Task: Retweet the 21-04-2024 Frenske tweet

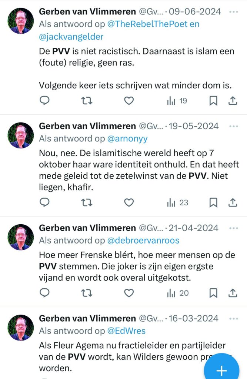Action: tap(87, 293)
